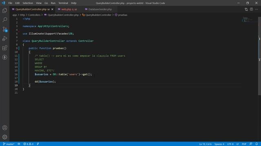Open the Explorer view in activity bar

(x=4, y=11)
